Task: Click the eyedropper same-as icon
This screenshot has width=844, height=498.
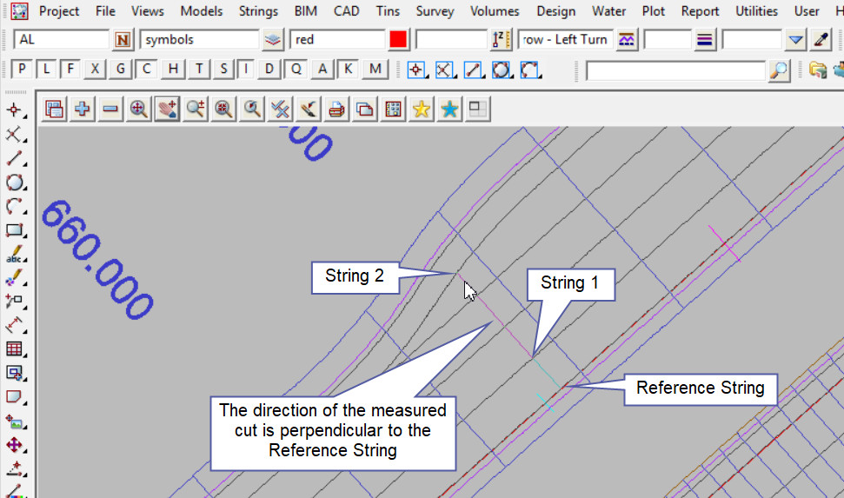Action: click(x=821, y=40)
